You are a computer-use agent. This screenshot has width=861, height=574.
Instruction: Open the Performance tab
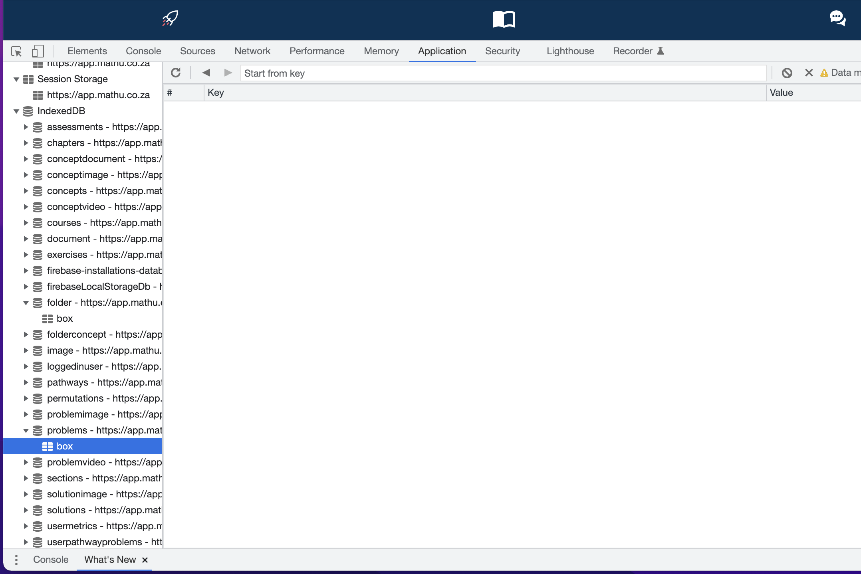coord(317,51)
